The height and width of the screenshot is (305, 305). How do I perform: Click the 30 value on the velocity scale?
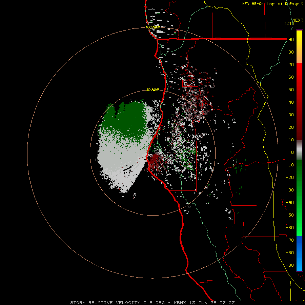(x=291, y=115)
